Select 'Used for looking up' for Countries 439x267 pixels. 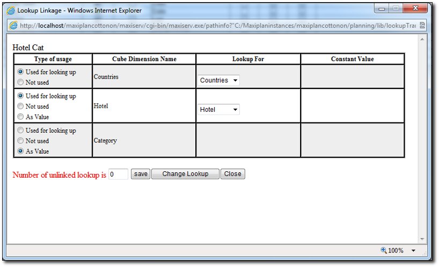click(x=20, y=72)
